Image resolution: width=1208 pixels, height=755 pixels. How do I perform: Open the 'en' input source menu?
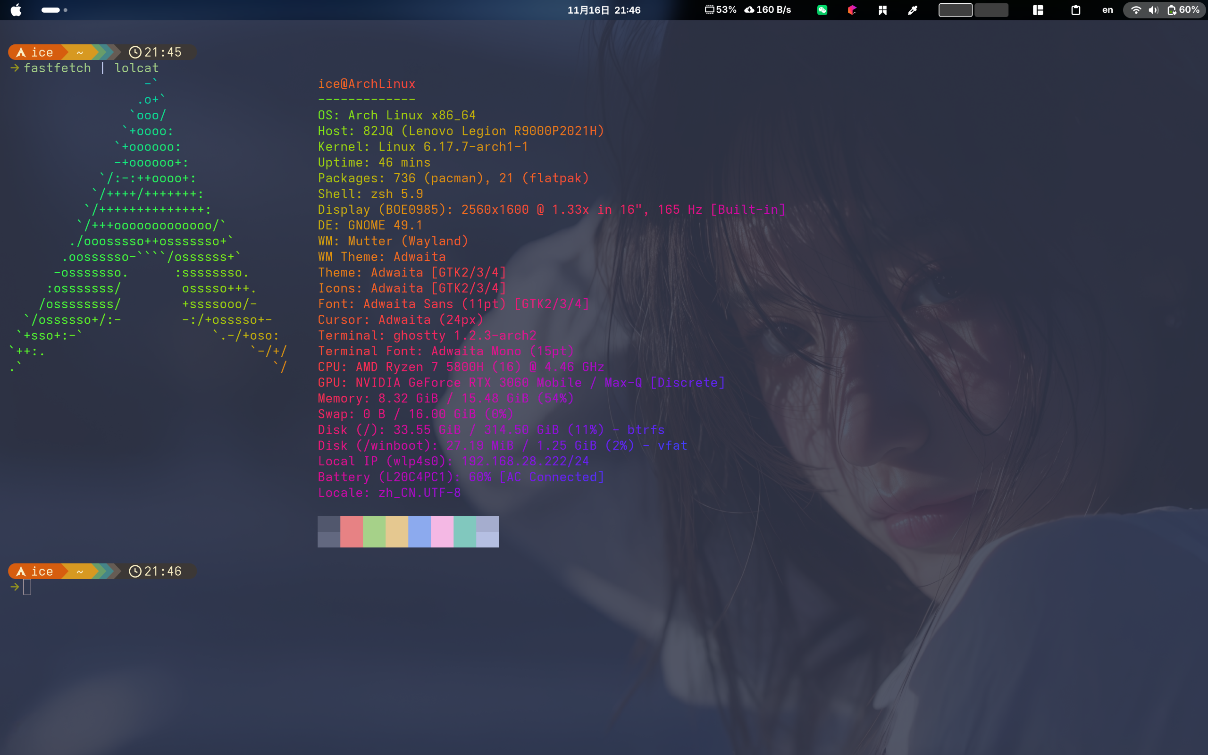[x=1107, y=10]
